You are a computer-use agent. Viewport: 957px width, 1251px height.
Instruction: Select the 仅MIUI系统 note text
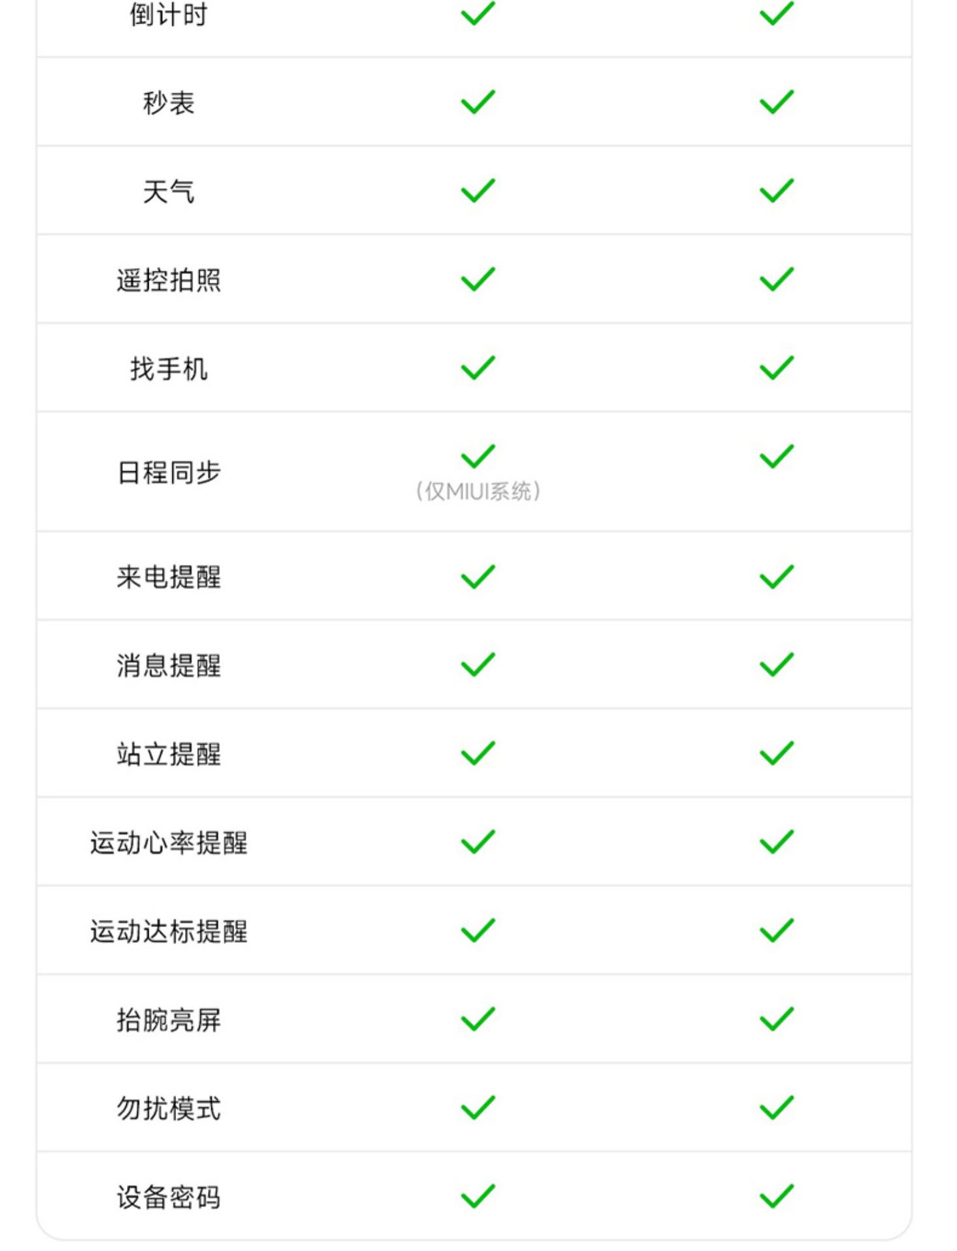pyautogui.click(x=478, y=491)
